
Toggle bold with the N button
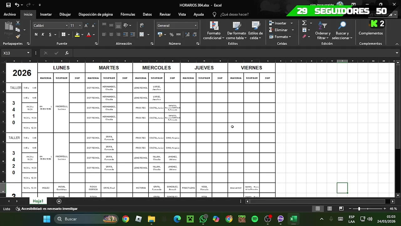pos(36,35)
